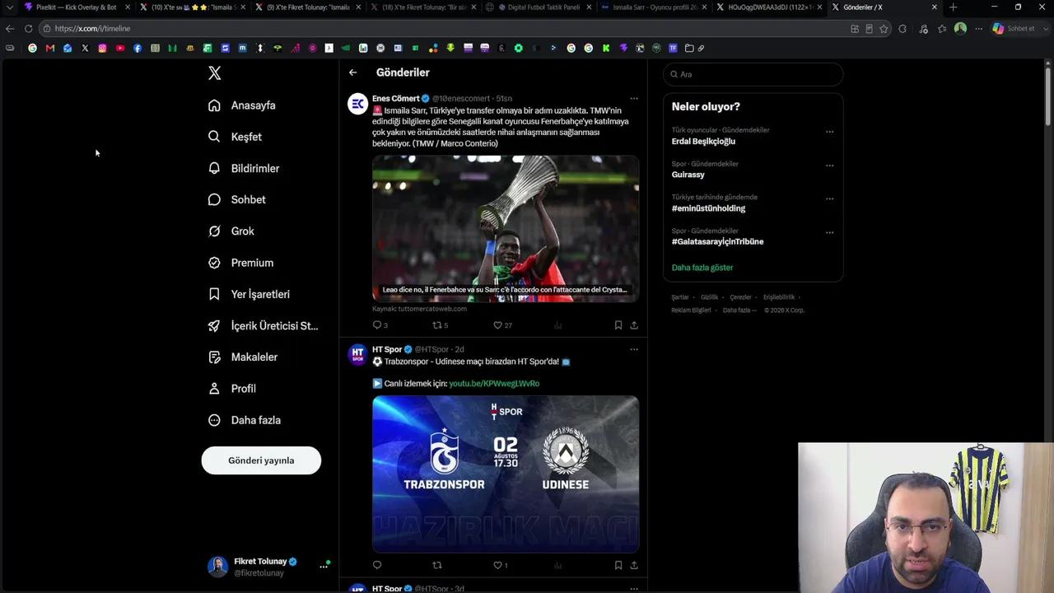The image size is (1054, 593).
Task: Repost the HT Spor Trabzonspor post
Action: tap(437, 565)
